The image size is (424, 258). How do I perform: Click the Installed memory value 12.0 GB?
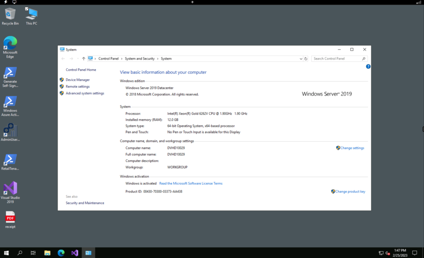pos(173,120)
